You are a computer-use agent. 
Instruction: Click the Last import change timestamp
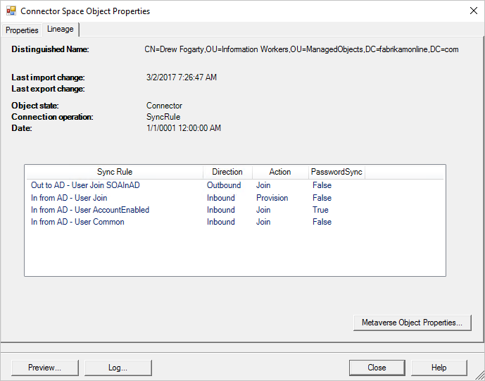[181, 77]
